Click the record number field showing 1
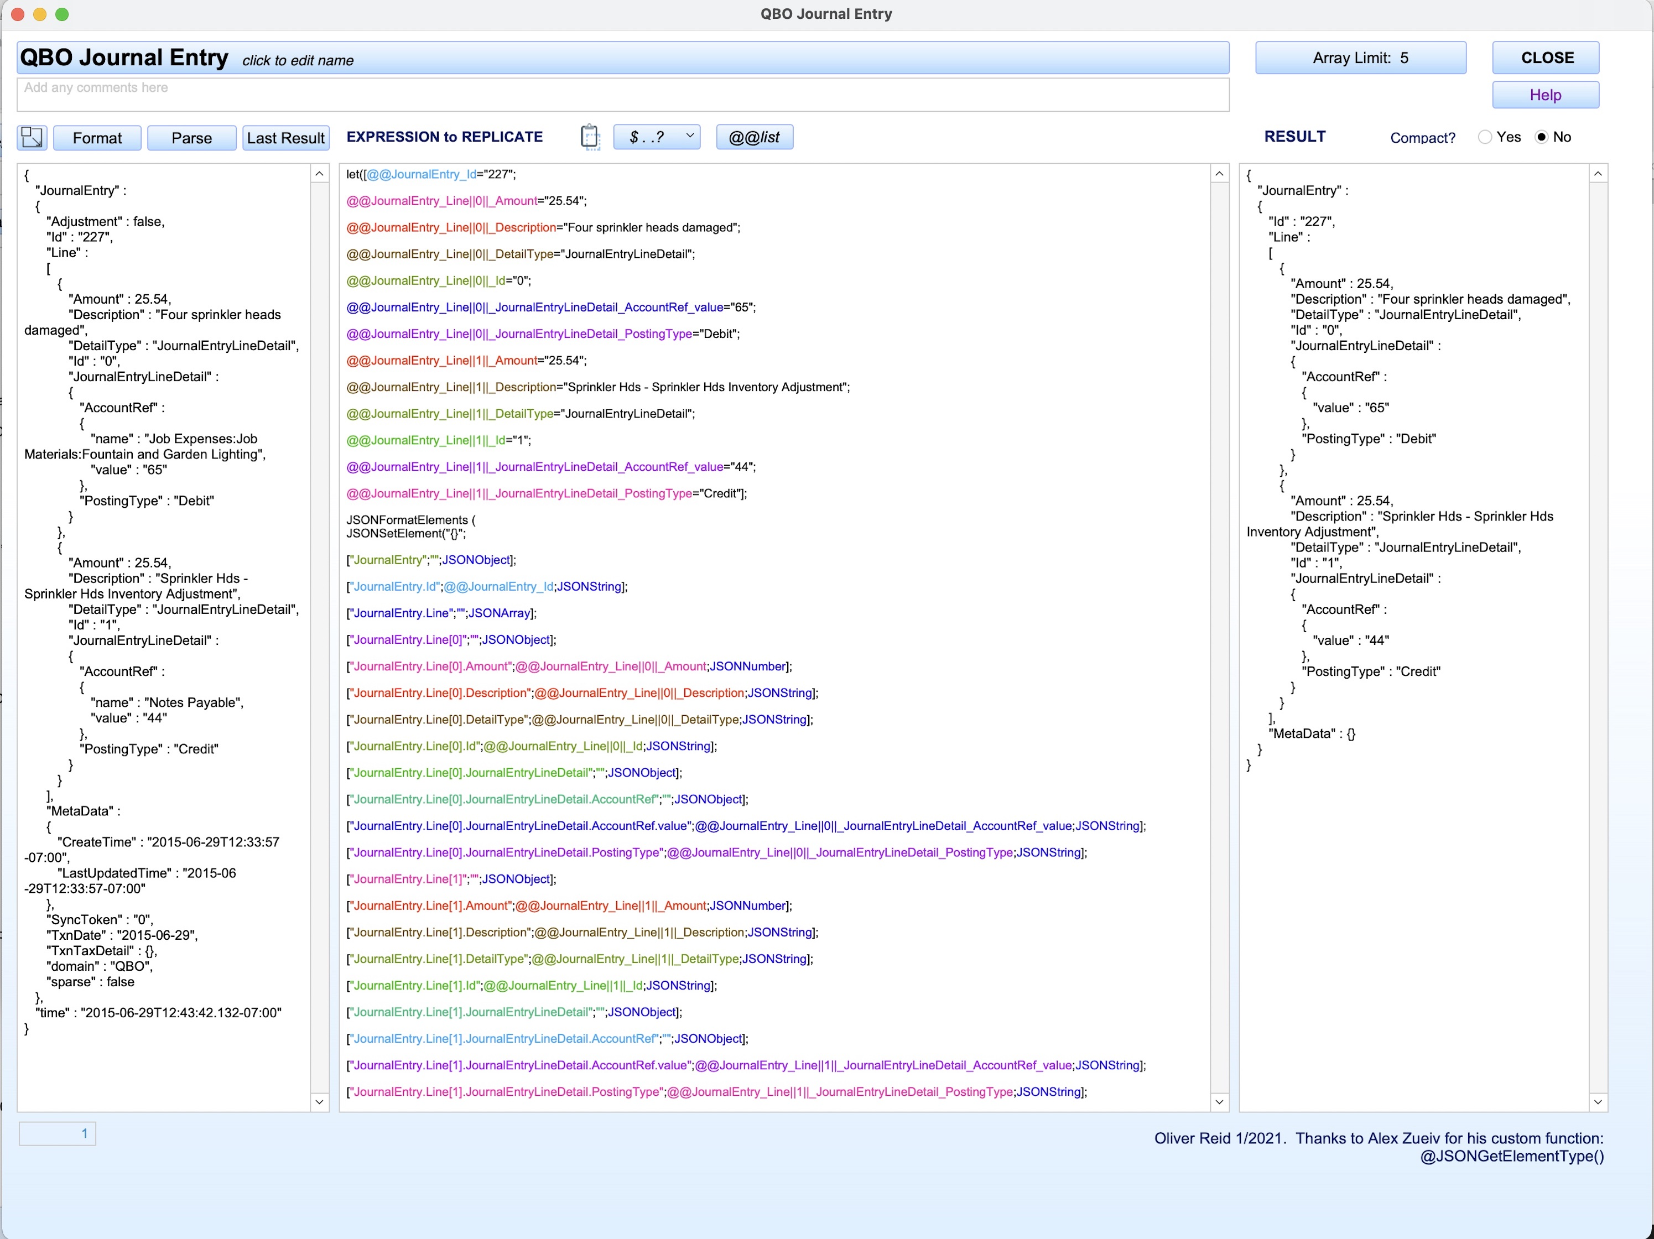 point(58,1133)
